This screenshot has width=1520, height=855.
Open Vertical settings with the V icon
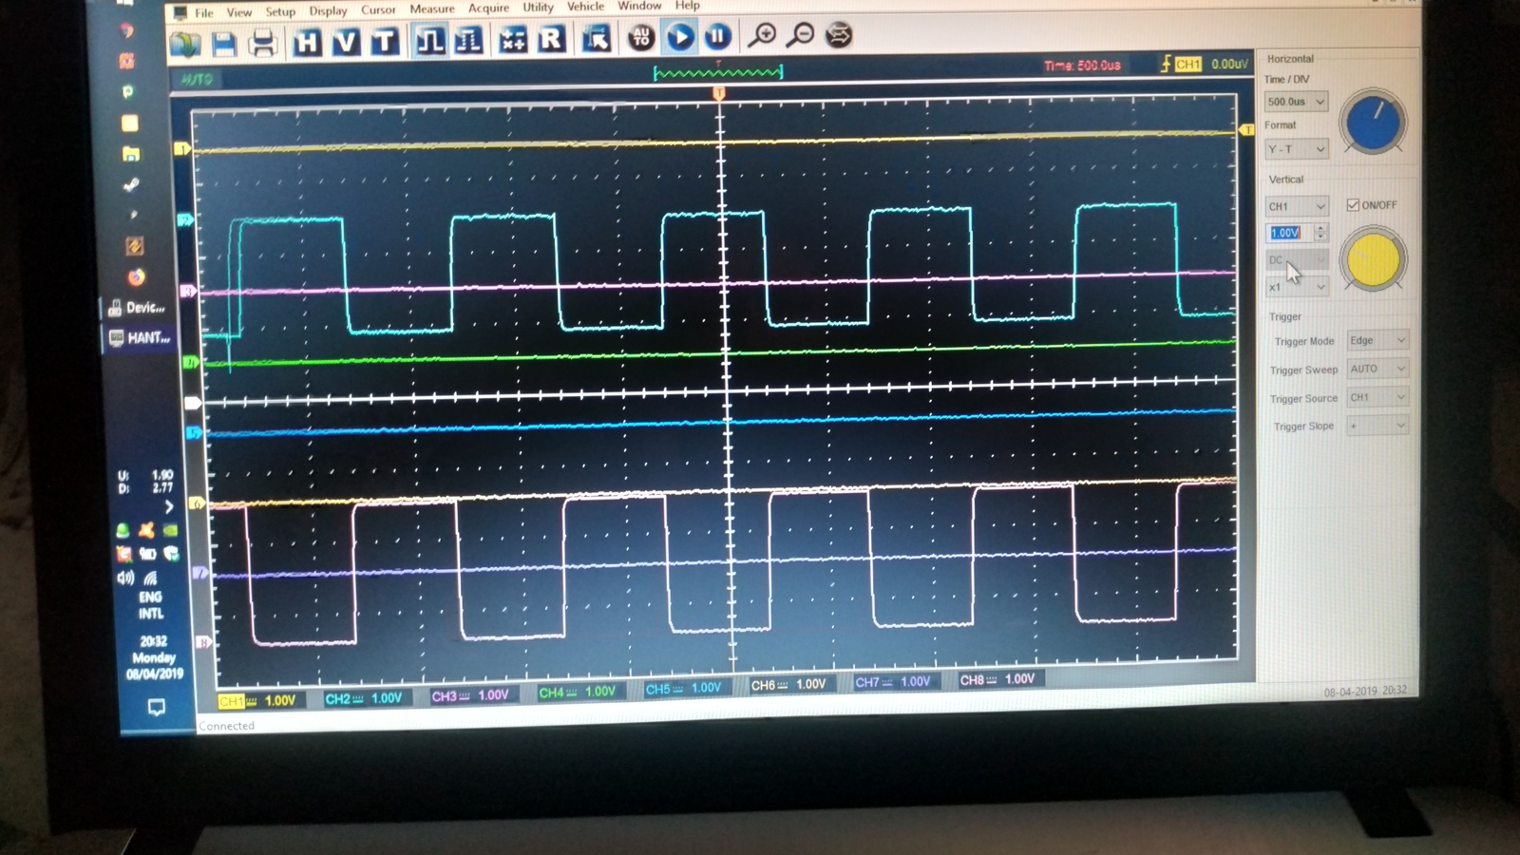point(346,42)
